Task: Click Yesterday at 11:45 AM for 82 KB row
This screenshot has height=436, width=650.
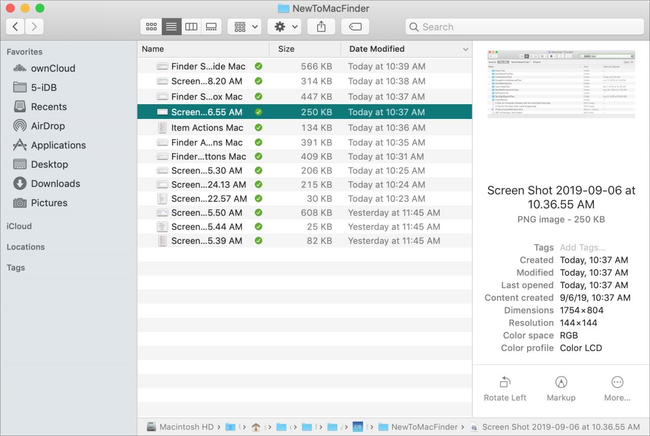Action: pos(394,241)
